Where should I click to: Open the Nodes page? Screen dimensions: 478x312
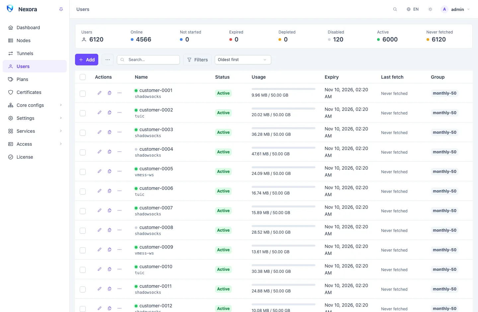click(x=35, y=40)
